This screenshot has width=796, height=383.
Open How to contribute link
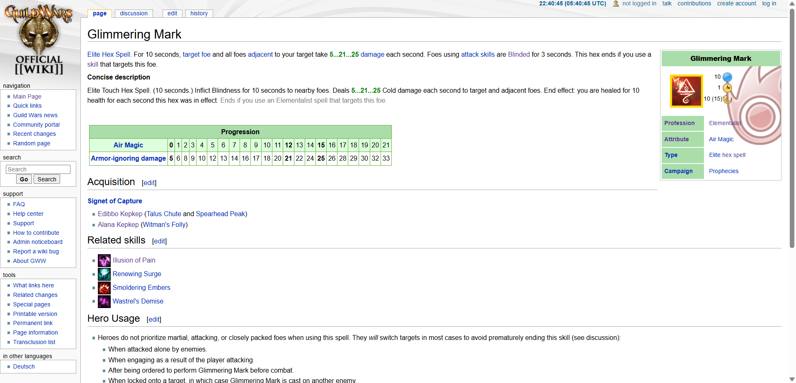[36, 233]
